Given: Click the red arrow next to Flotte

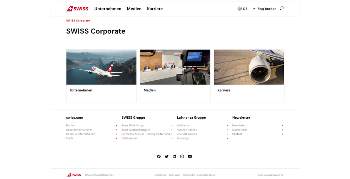Looking at the screenshot, I should click(117, 138).
